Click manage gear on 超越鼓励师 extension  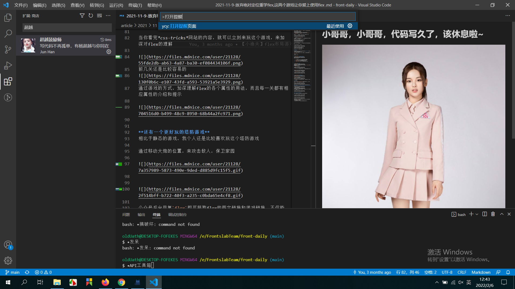[109, 52]
